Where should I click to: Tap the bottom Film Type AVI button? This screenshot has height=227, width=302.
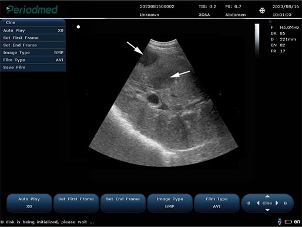click(x=217, y=203)
